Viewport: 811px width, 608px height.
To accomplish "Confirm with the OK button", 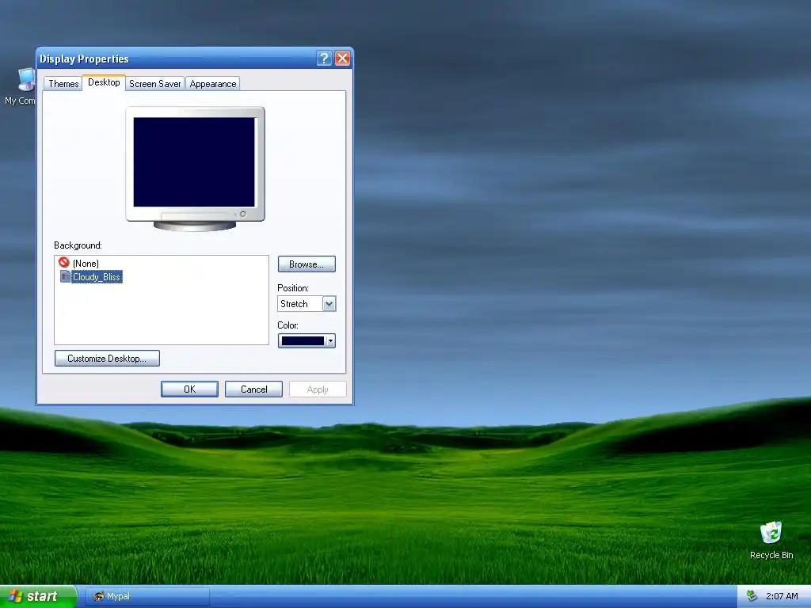I will click(x=189, y=389).
